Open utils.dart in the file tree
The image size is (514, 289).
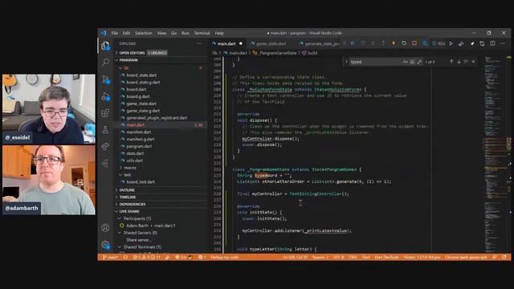pyautogui.click(x=134, y=161)
